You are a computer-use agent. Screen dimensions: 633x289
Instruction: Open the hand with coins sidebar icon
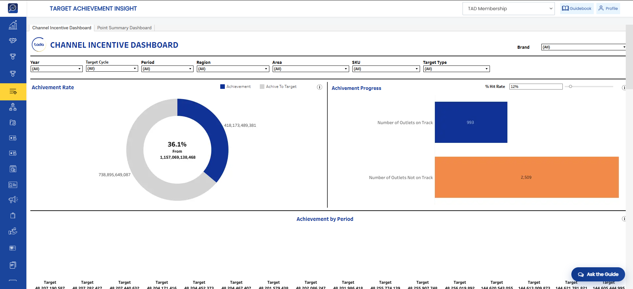tap(13, 231)
